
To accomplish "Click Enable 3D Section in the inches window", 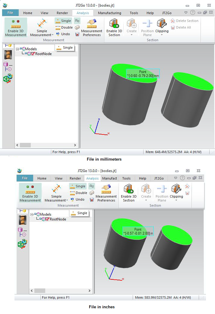I will click(x=128, y=193).
